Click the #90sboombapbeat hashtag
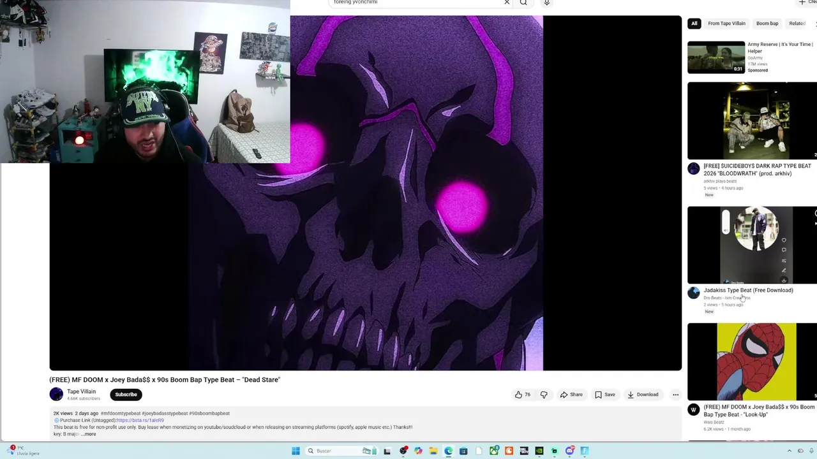This screenshot has width=817, height=459. point(209,413)
